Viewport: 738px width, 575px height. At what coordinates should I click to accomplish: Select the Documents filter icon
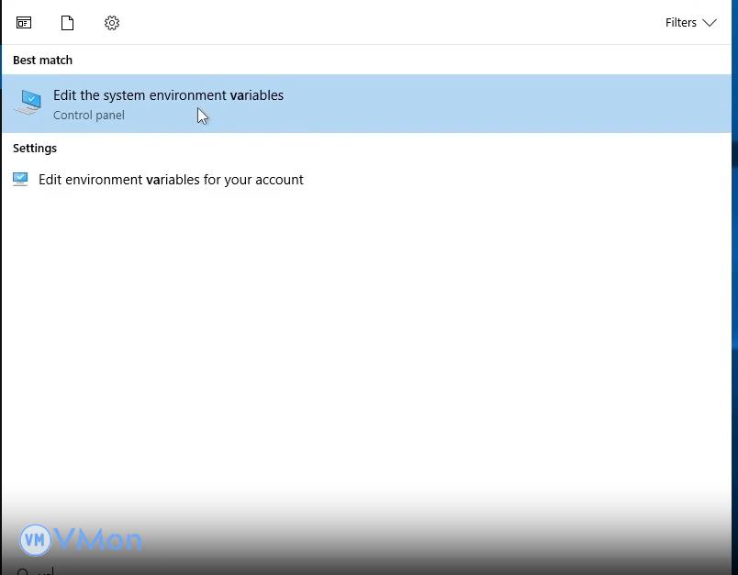pos(67,23)
